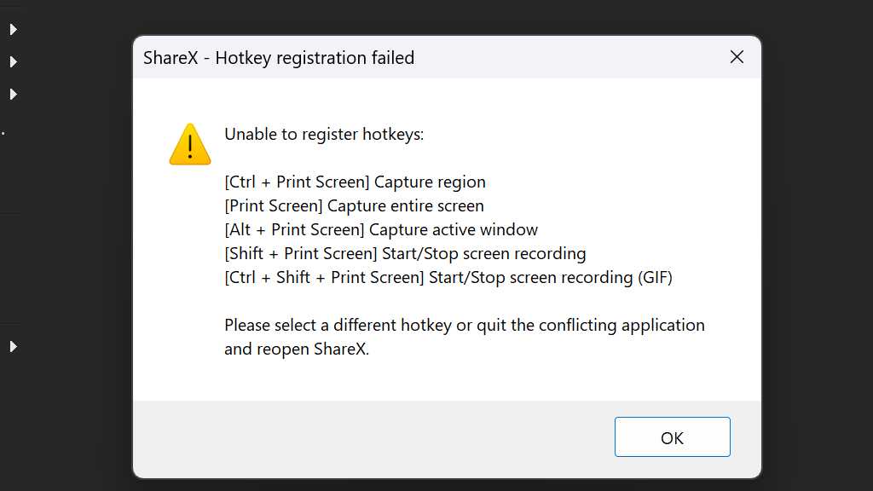This screenshot has height=491, width=873.
Task: Click the gray footer area left of OK
Action: [367, 437]
